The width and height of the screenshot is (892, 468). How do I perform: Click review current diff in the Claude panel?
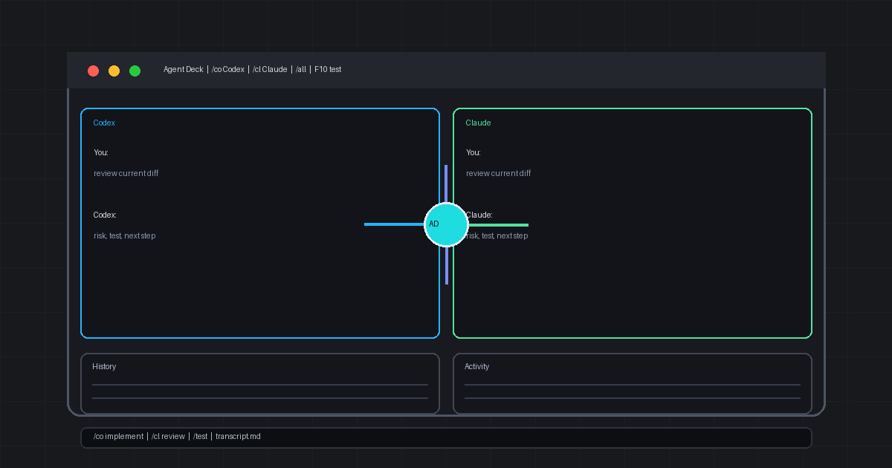[499, 174]
